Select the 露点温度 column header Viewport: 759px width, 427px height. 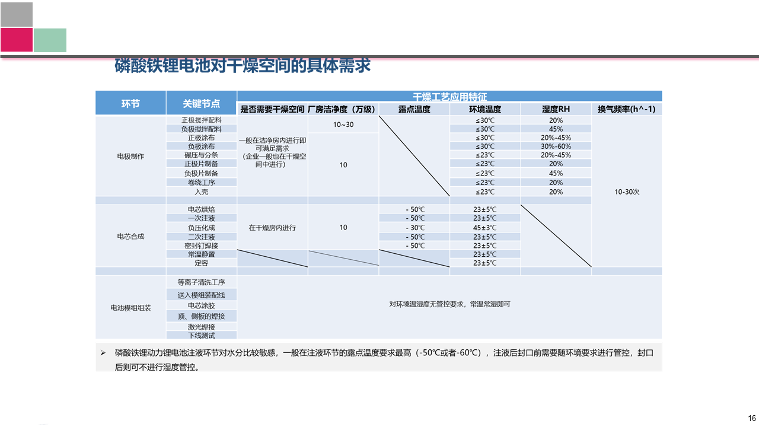pos(414,109)
